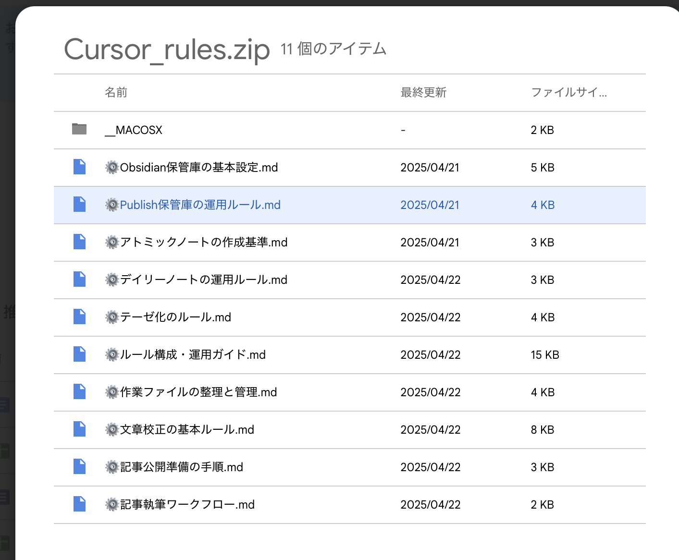Select the icon for ルール構成・運用ガイド.md
679x560 pixels.
pos(79,354)
